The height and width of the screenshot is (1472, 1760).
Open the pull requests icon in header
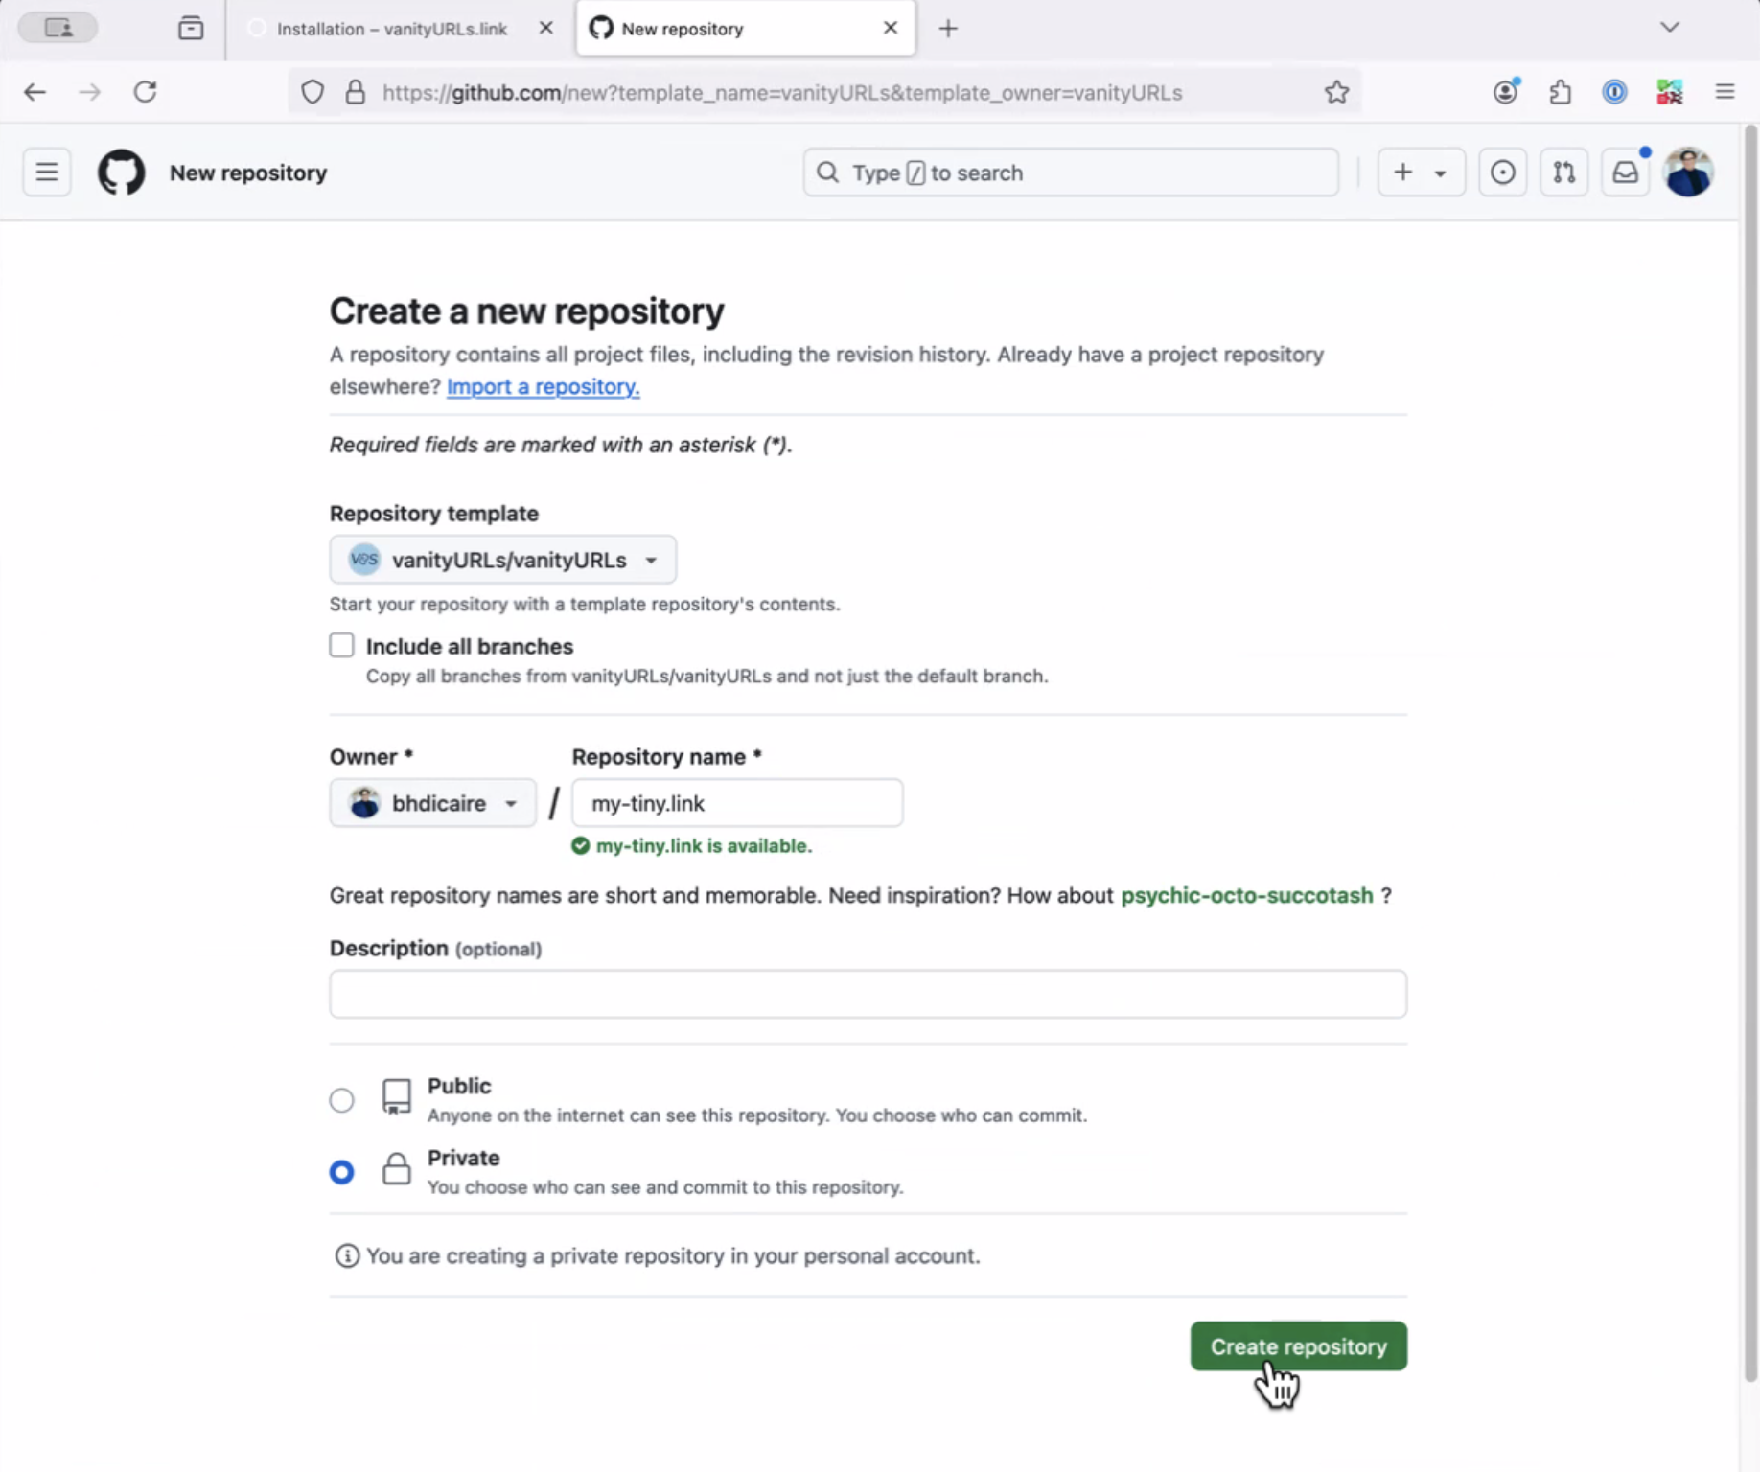tap(1563, 172)
